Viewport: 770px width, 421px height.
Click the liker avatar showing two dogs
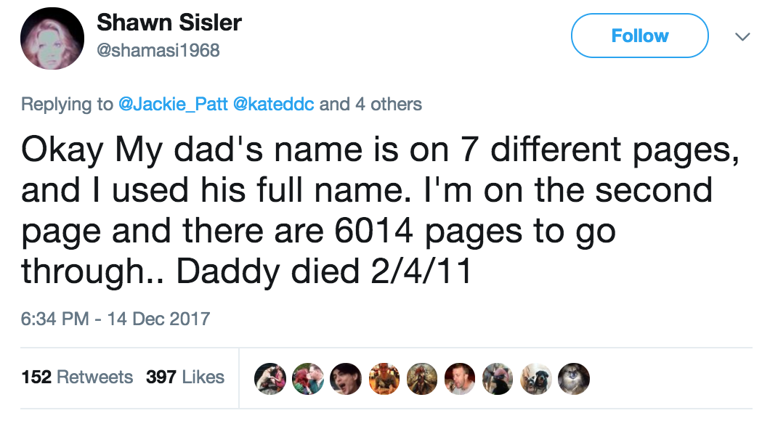536,377
